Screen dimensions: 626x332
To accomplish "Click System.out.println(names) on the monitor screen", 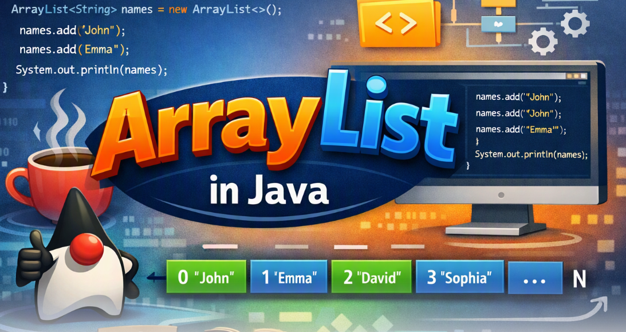I will coord(531,154).
